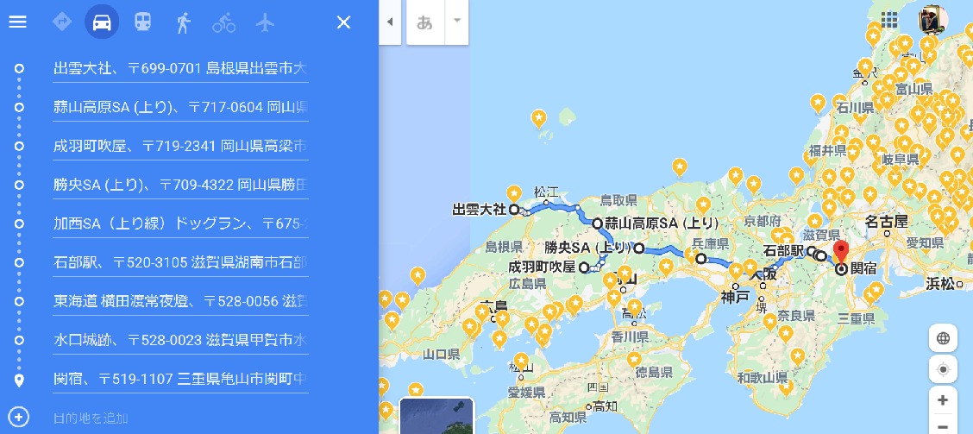Viewport: 973px width, 434px height.
Task: Click 勝央SA (上り) marker on map
Action: point(638,248)
